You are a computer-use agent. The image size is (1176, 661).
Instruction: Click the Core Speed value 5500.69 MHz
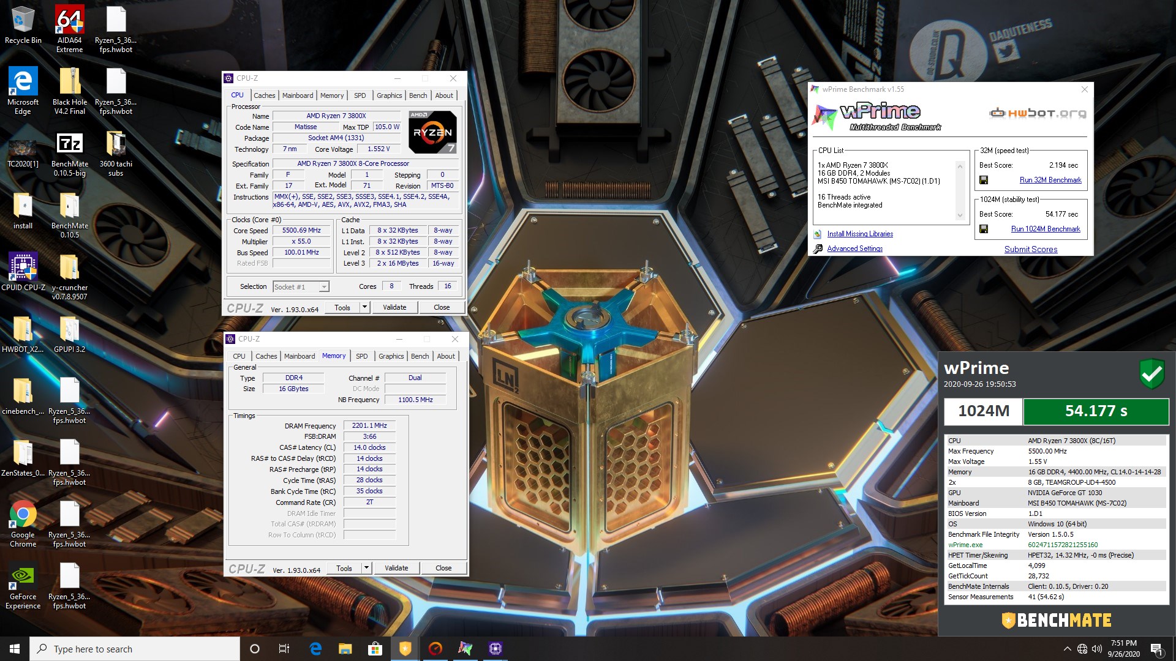[301, 231]
